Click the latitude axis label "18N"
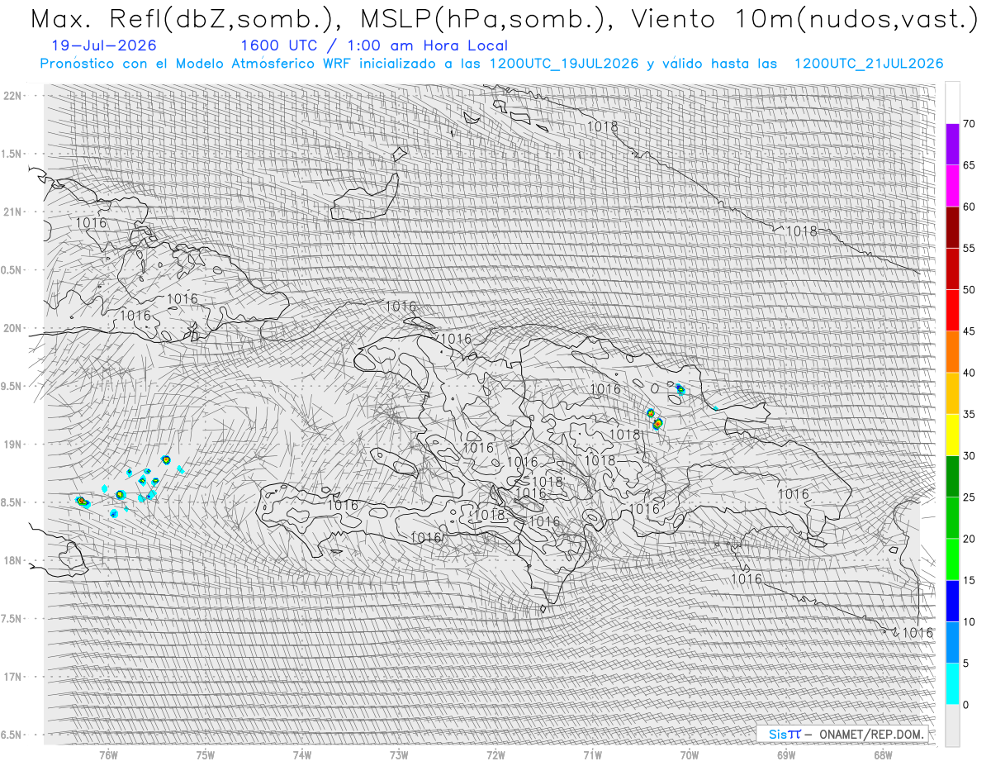Viewport: 991px width, 766px height. (x=13, y=560)
